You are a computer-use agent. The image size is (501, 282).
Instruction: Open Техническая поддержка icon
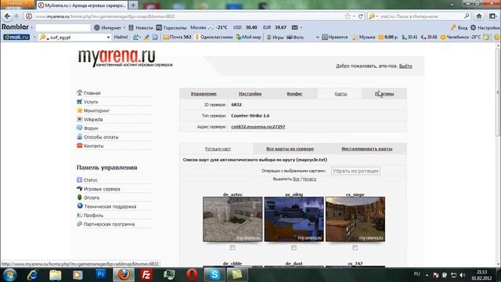click(80, 206)
